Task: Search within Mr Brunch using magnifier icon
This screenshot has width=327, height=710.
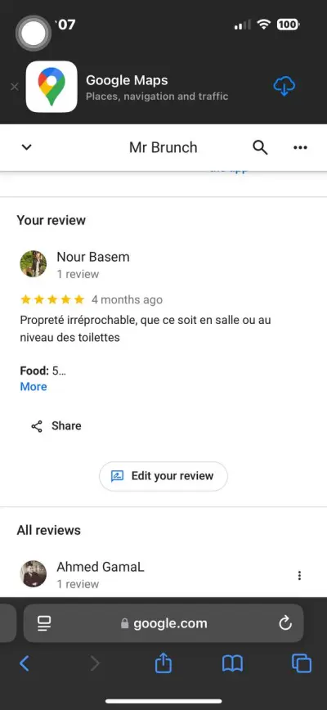Action: click(x=260, y=147)
